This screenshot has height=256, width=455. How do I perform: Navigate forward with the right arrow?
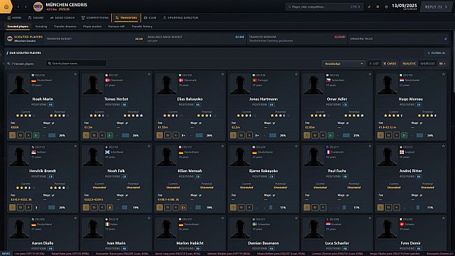pos(26,7)
